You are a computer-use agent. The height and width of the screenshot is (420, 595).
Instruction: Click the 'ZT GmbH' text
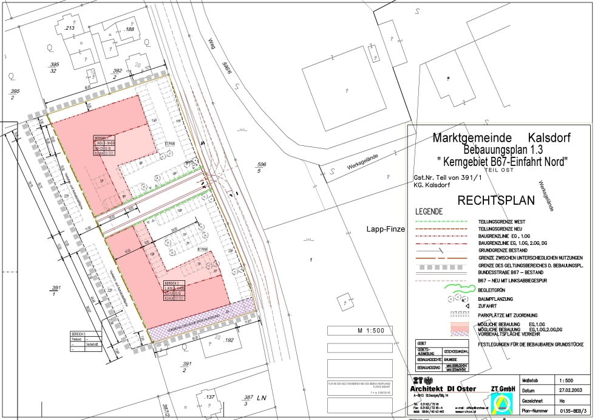click(x=503, y=389)
